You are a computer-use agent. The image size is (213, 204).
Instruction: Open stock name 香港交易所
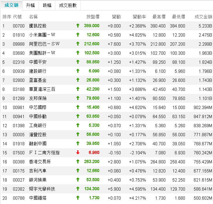[x=40, y=162]
